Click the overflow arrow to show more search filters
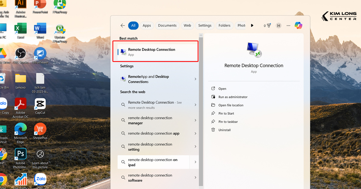 coord(252,26)
